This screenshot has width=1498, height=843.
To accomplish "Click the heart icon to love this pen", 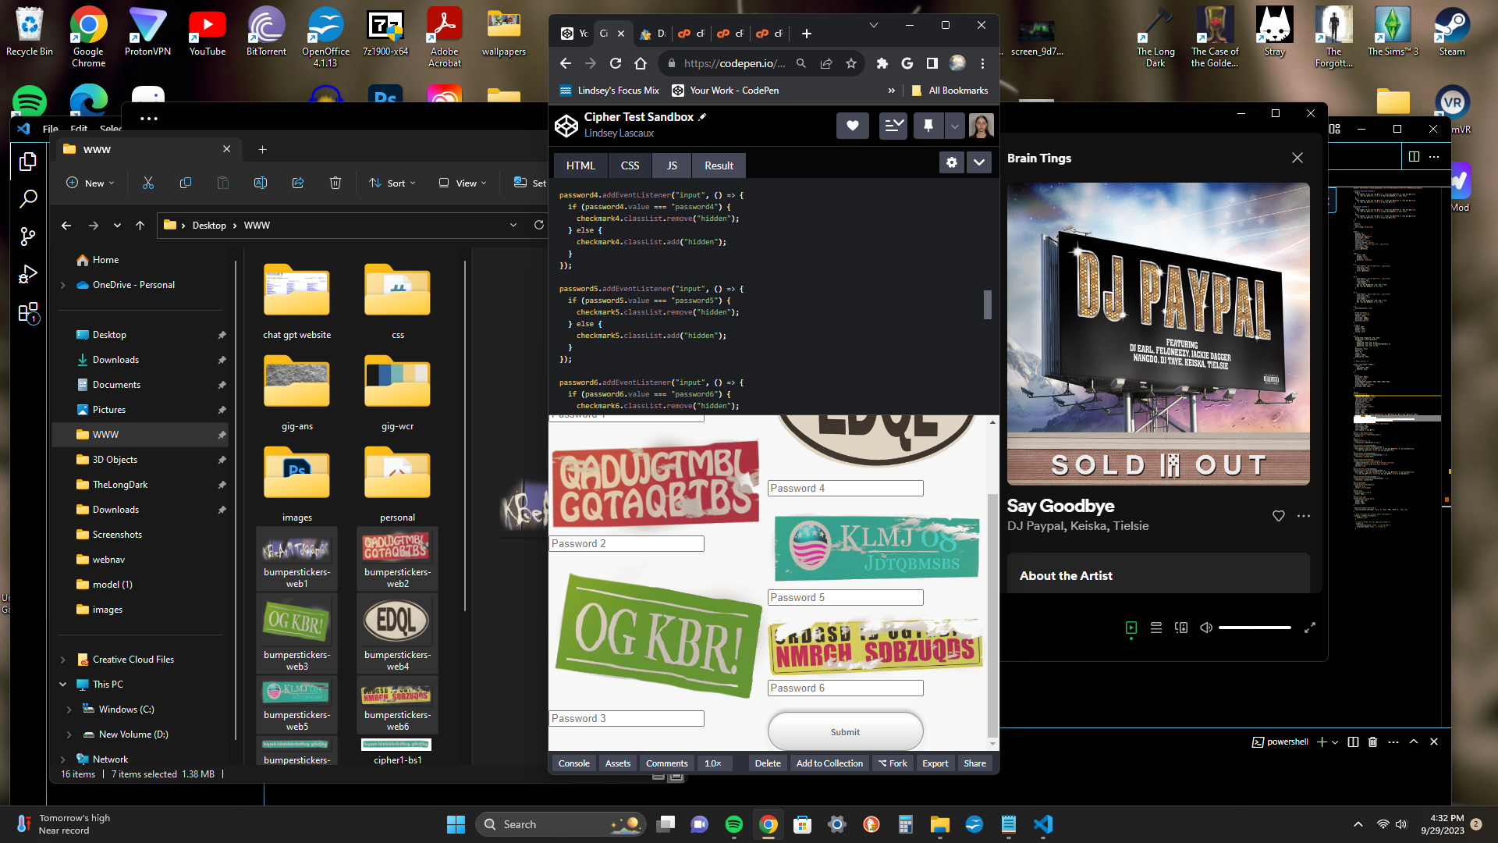I will coord(852,126).
